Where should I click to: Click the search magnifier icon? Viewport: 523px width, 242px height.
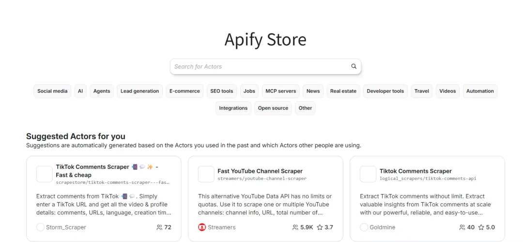pos(354,66)
